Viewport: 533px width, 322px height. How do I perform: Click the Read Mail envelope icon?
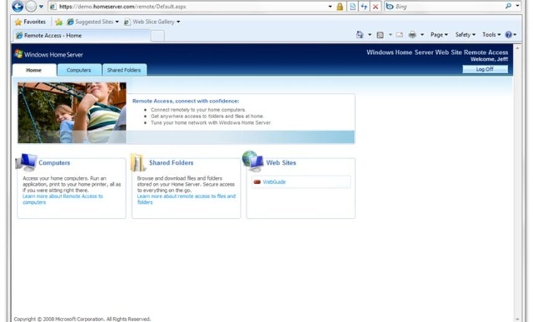399,35
